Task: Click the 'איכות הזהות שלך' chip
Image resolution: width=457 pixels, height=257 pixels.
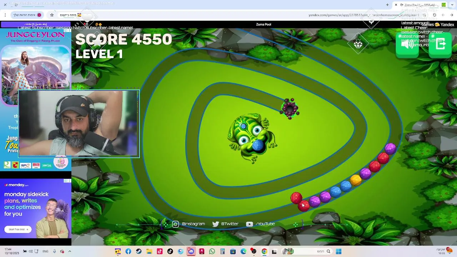Action: coord(27,15)
